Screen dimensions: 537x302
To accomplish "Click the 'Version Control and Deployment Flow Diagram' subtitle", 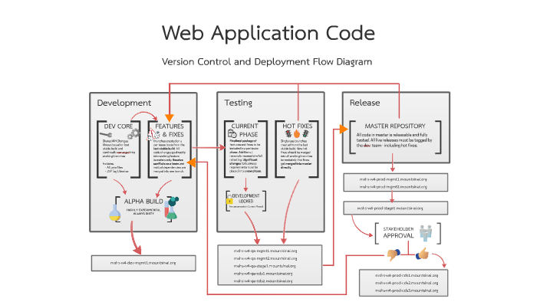I will pos(267,62).
